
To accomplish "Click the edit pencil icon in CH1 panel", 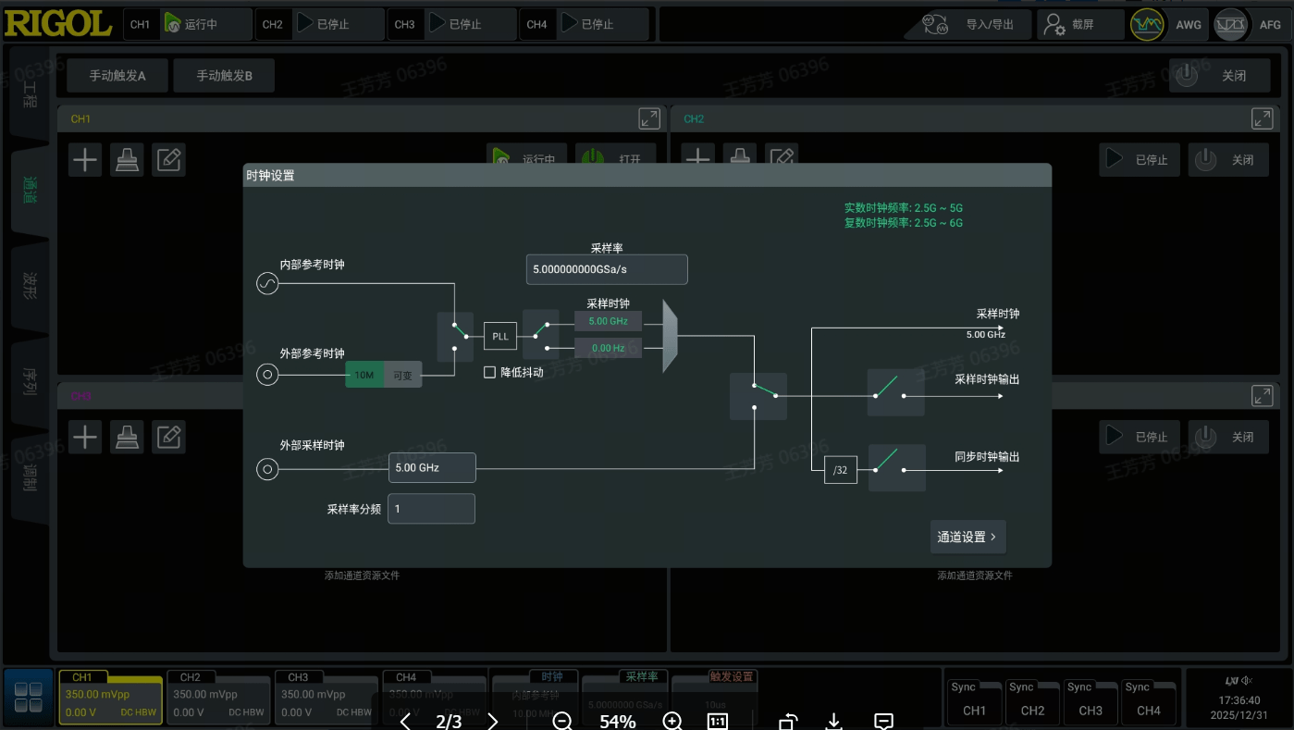I will pyautogui.click(x=168, y=160).
